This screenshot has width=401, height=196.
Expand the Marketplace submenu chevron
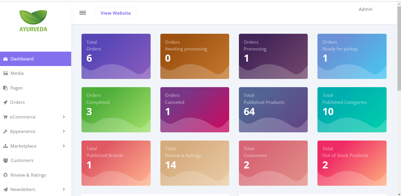tap(64, 146)
